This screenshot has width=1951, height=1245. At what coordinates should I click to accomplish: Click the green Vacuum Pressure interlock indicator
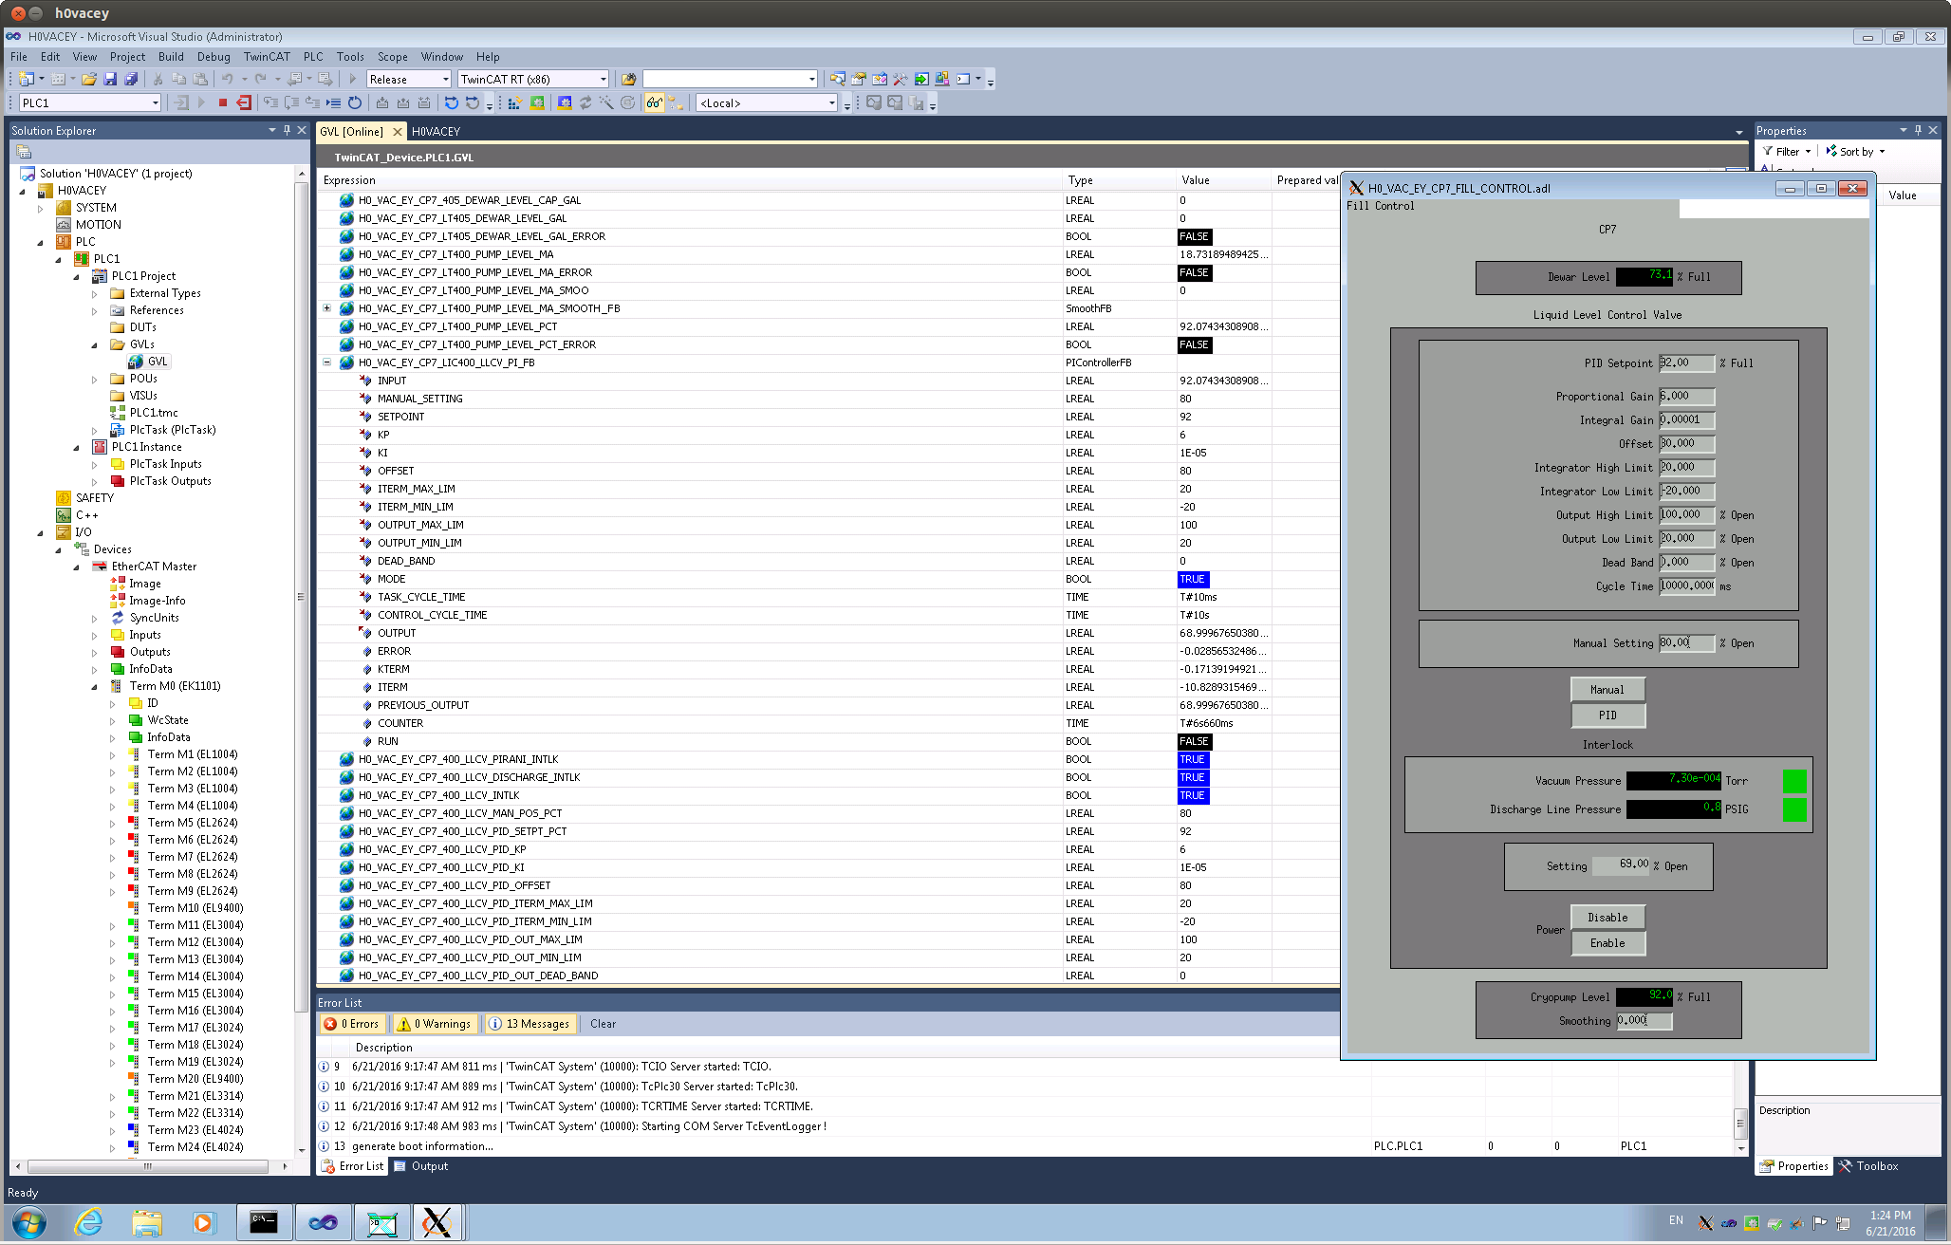(1794, 781)
